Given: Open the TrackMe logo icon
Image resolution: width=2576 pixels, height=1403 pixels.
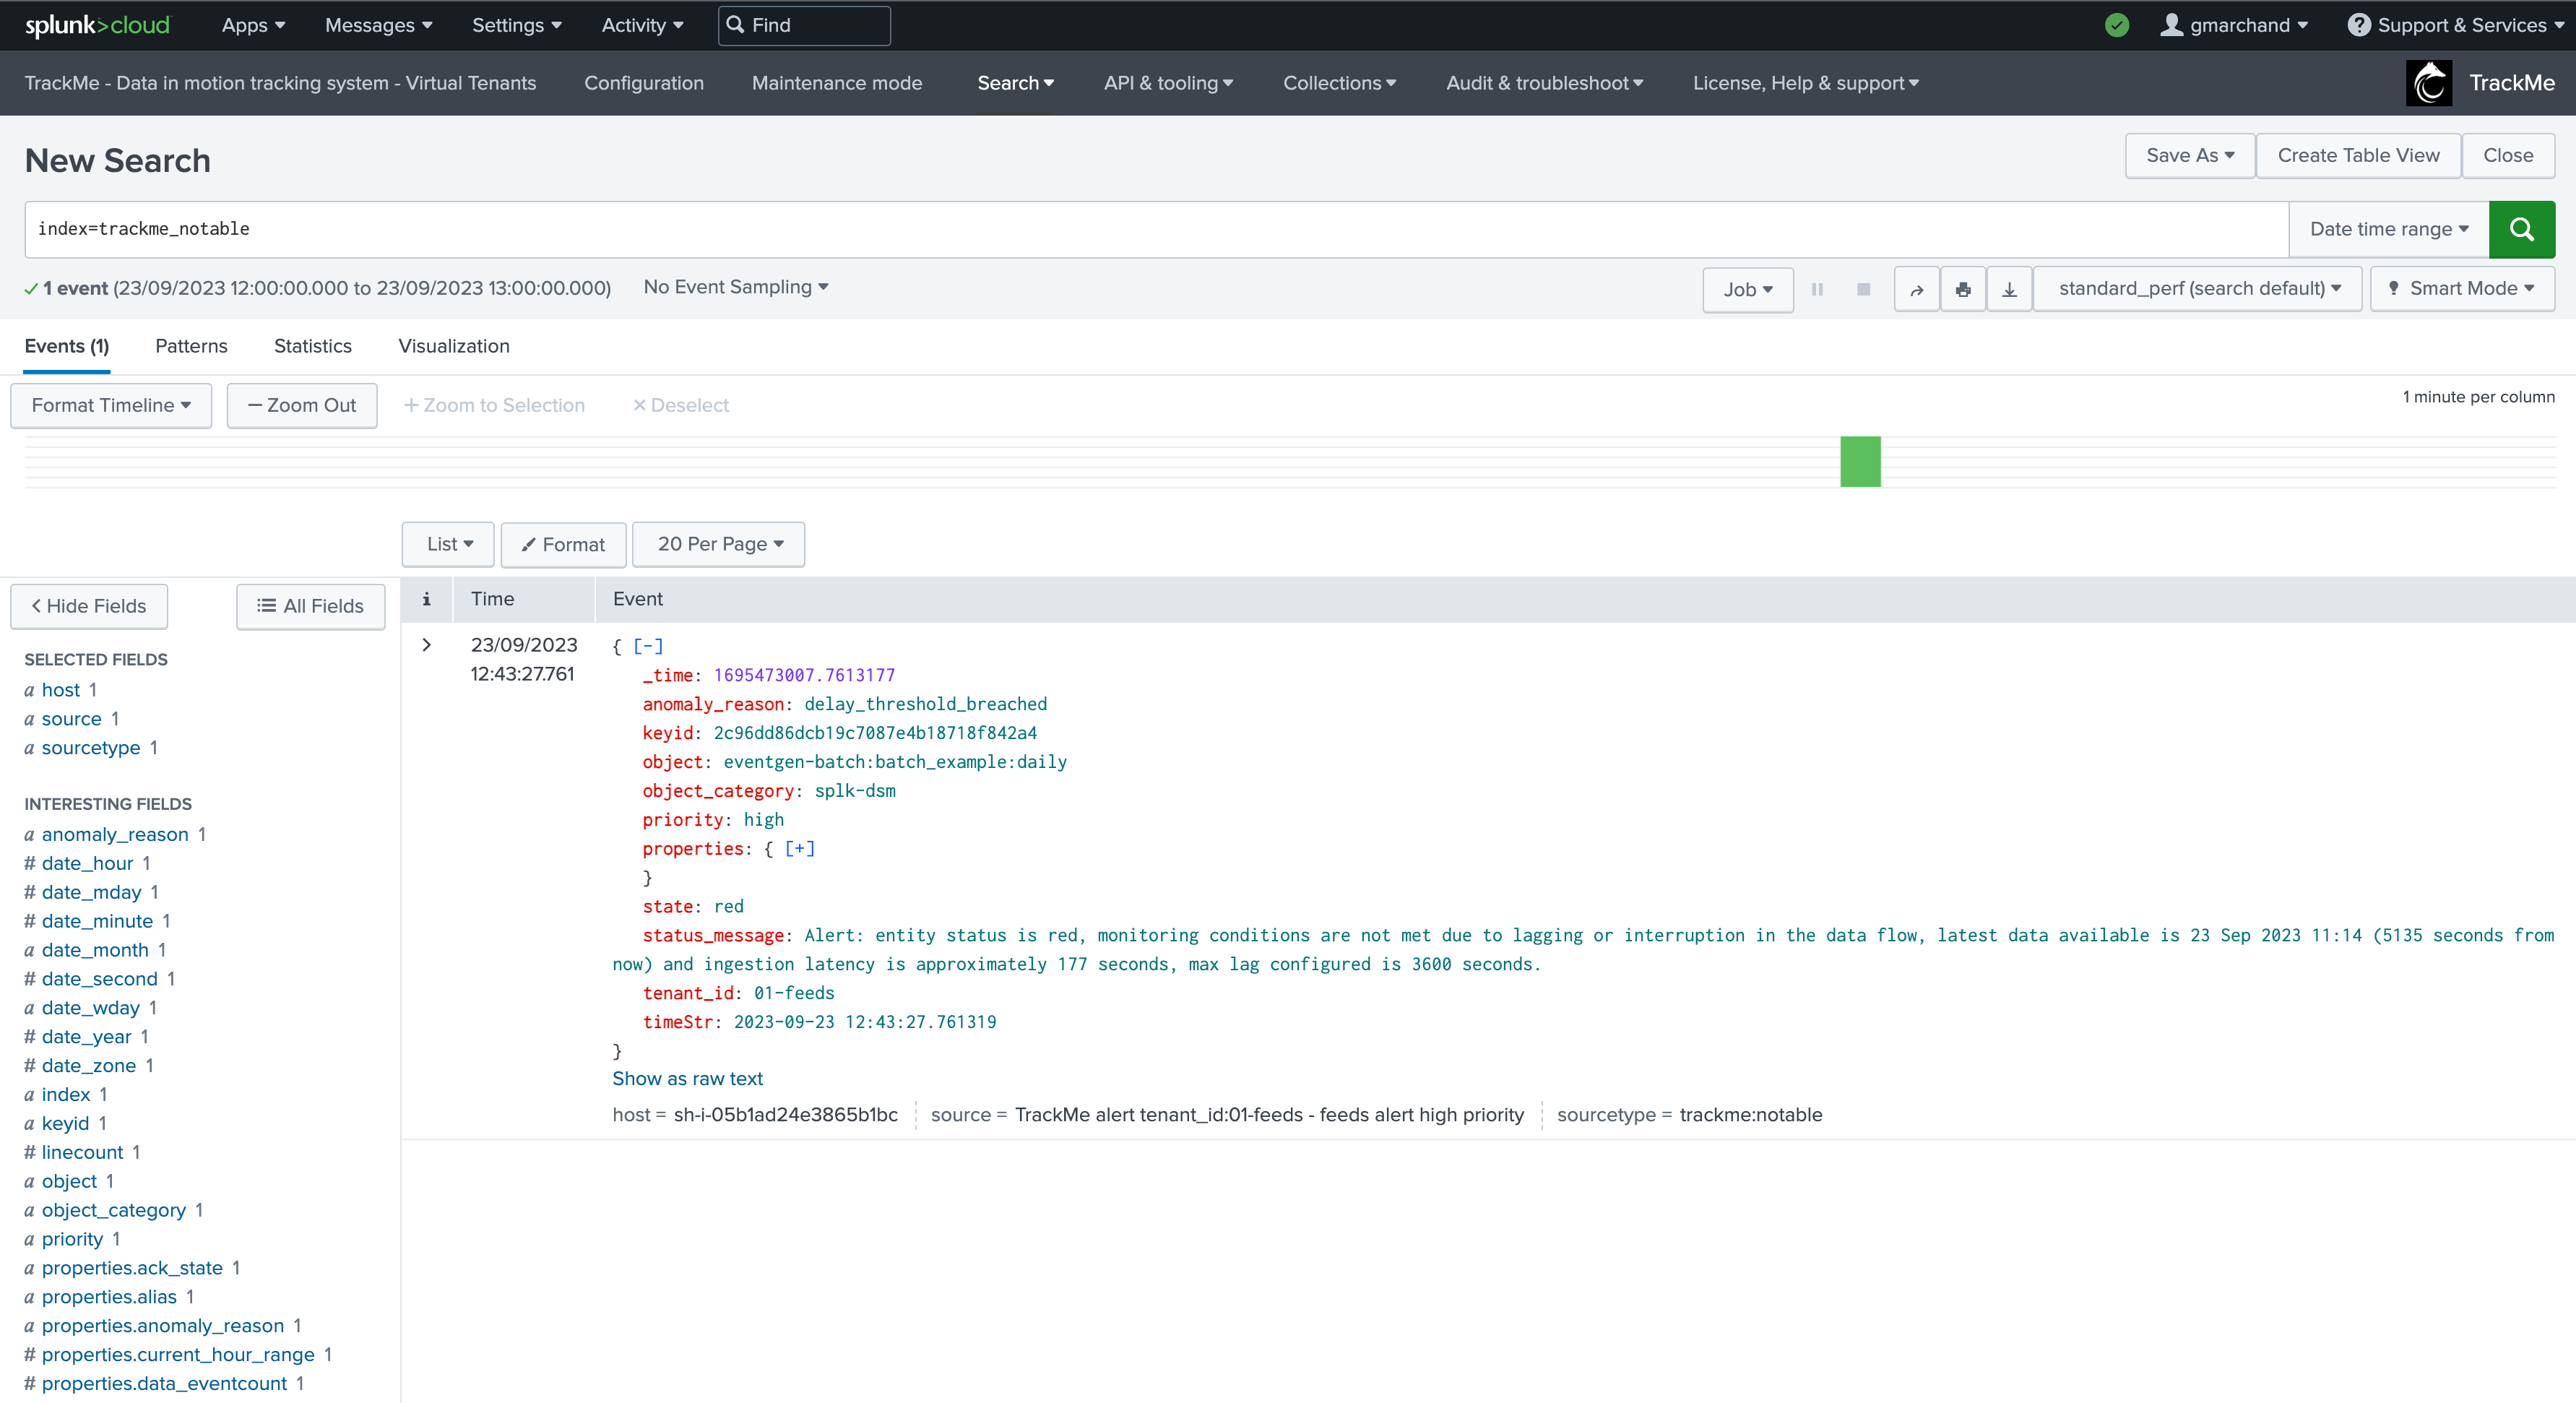Looking at the screenshot, I should (2429, 83).
